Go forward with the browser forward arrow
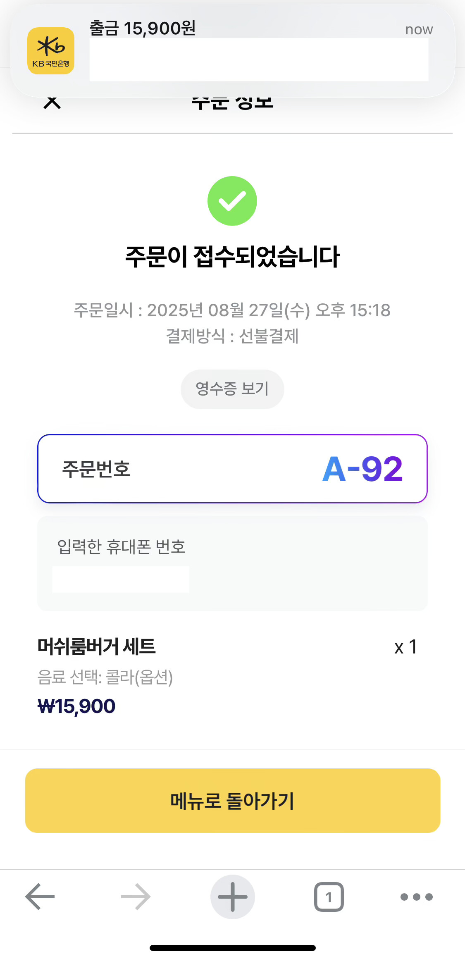Viewport: 465px width, 961px height. tap(136, 897)
